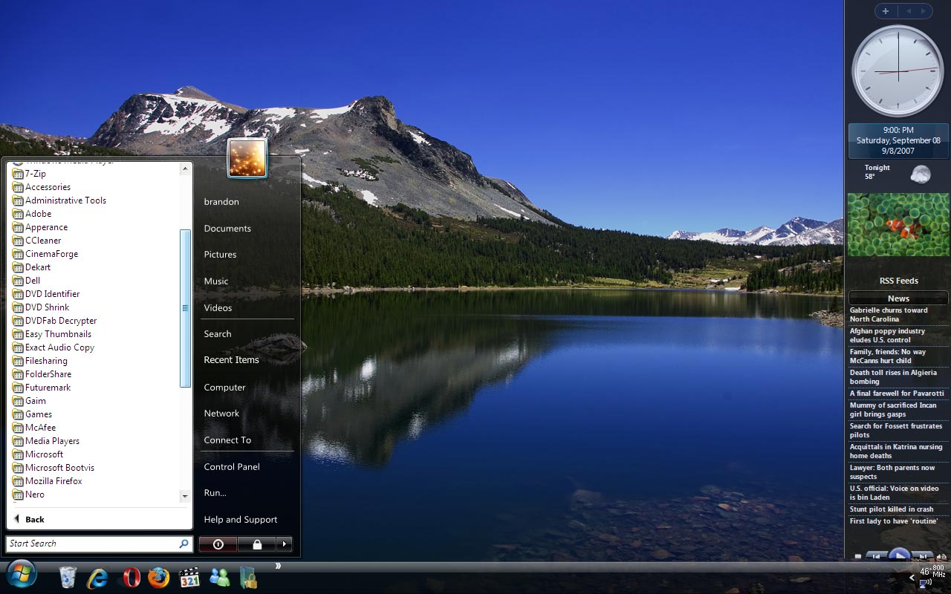Expand shutdown options arrow in Start menu
This screenshot has width=951, height=594.
[284, 544]
